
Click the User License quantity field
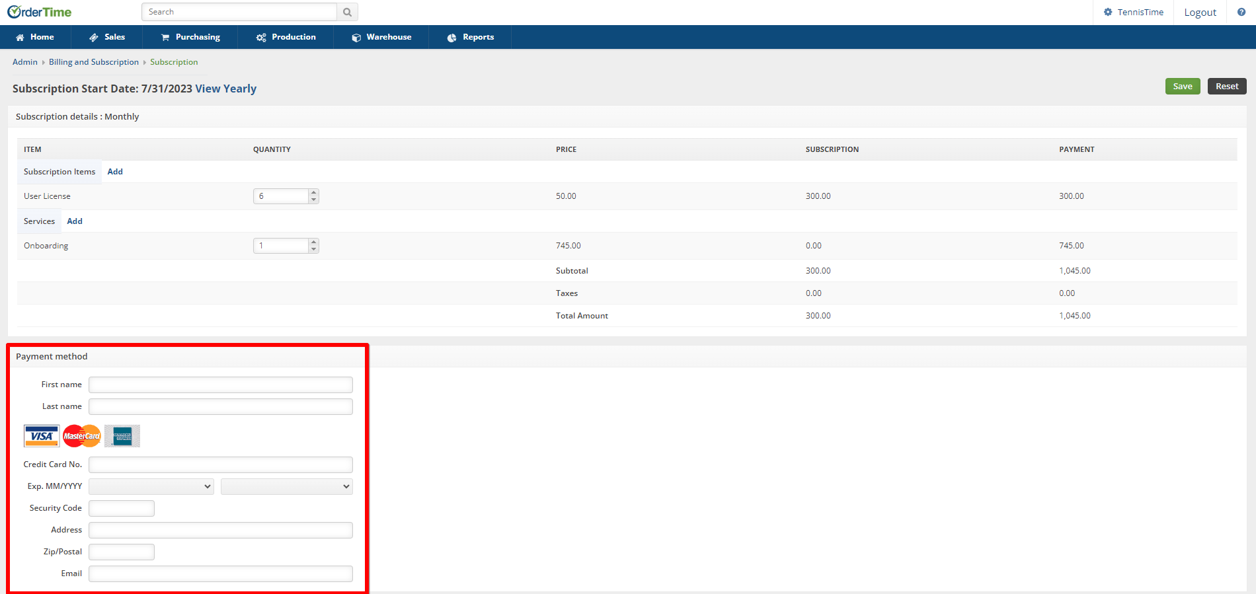point(281,196)
